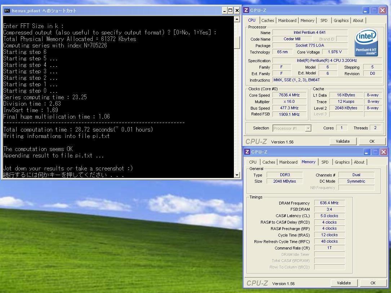The image size is (391, 293).
Task: Click Validate in the bottom CPU-Z window
Action: click(344, 283)
